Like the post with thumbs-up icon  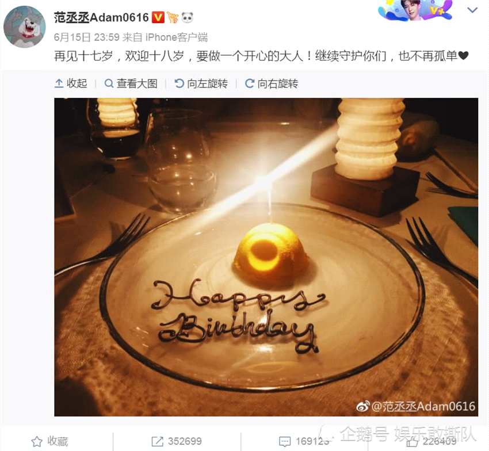[x=412, y=441]
